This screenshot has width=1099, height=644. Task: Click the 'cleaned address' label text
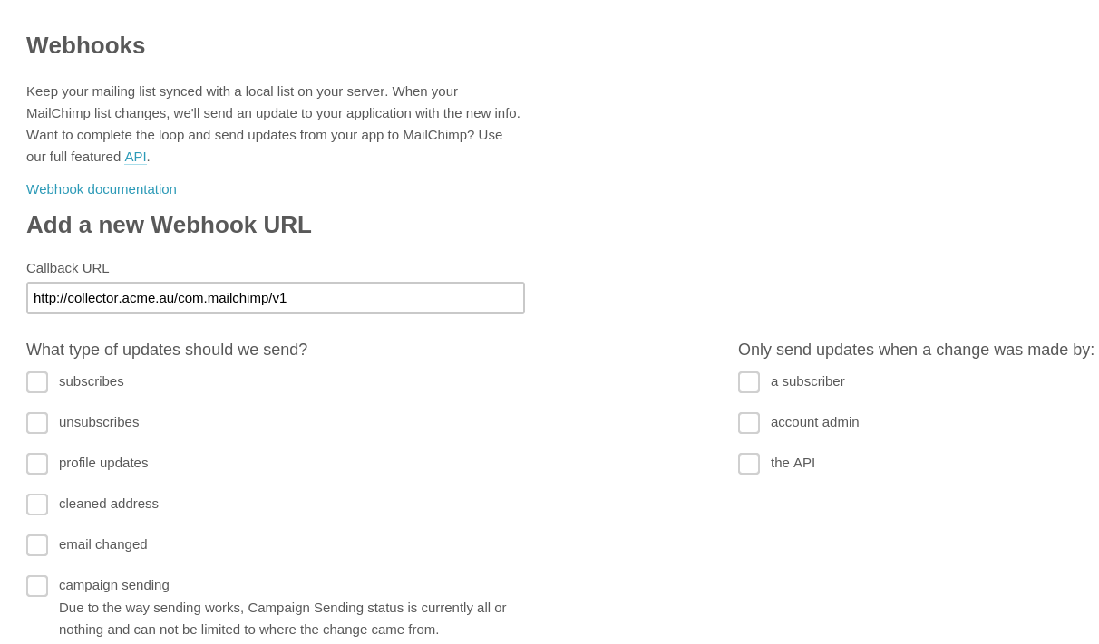click(109, 504)
